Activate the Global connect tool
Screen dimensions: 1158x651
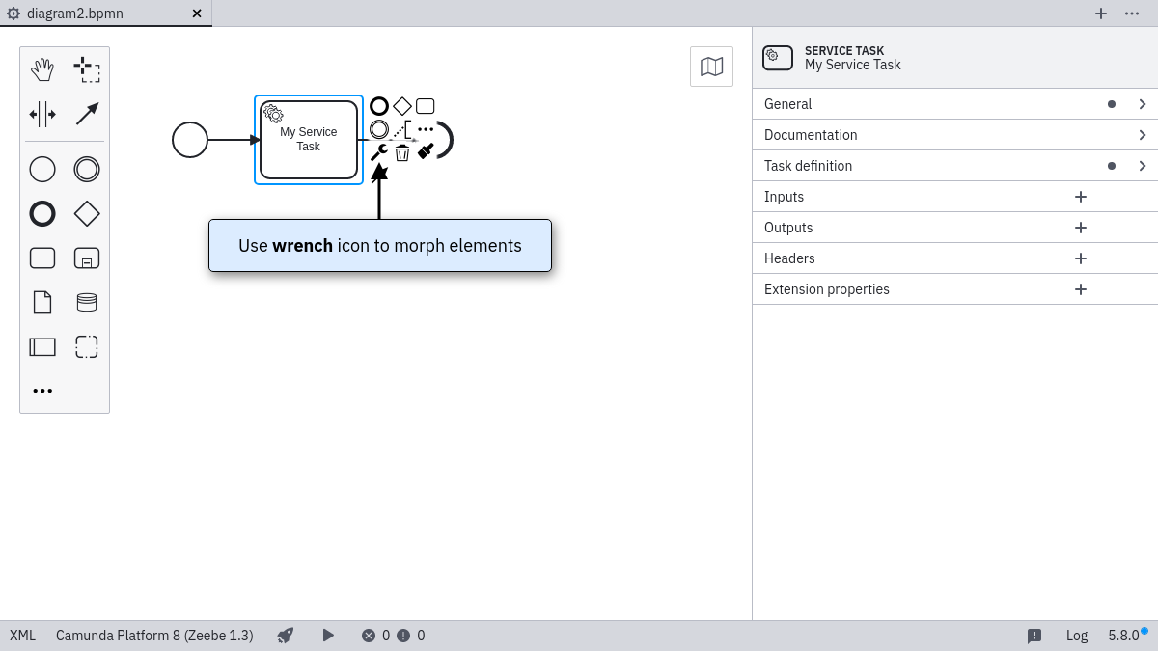pyautogui.click(x=86, y=113)
